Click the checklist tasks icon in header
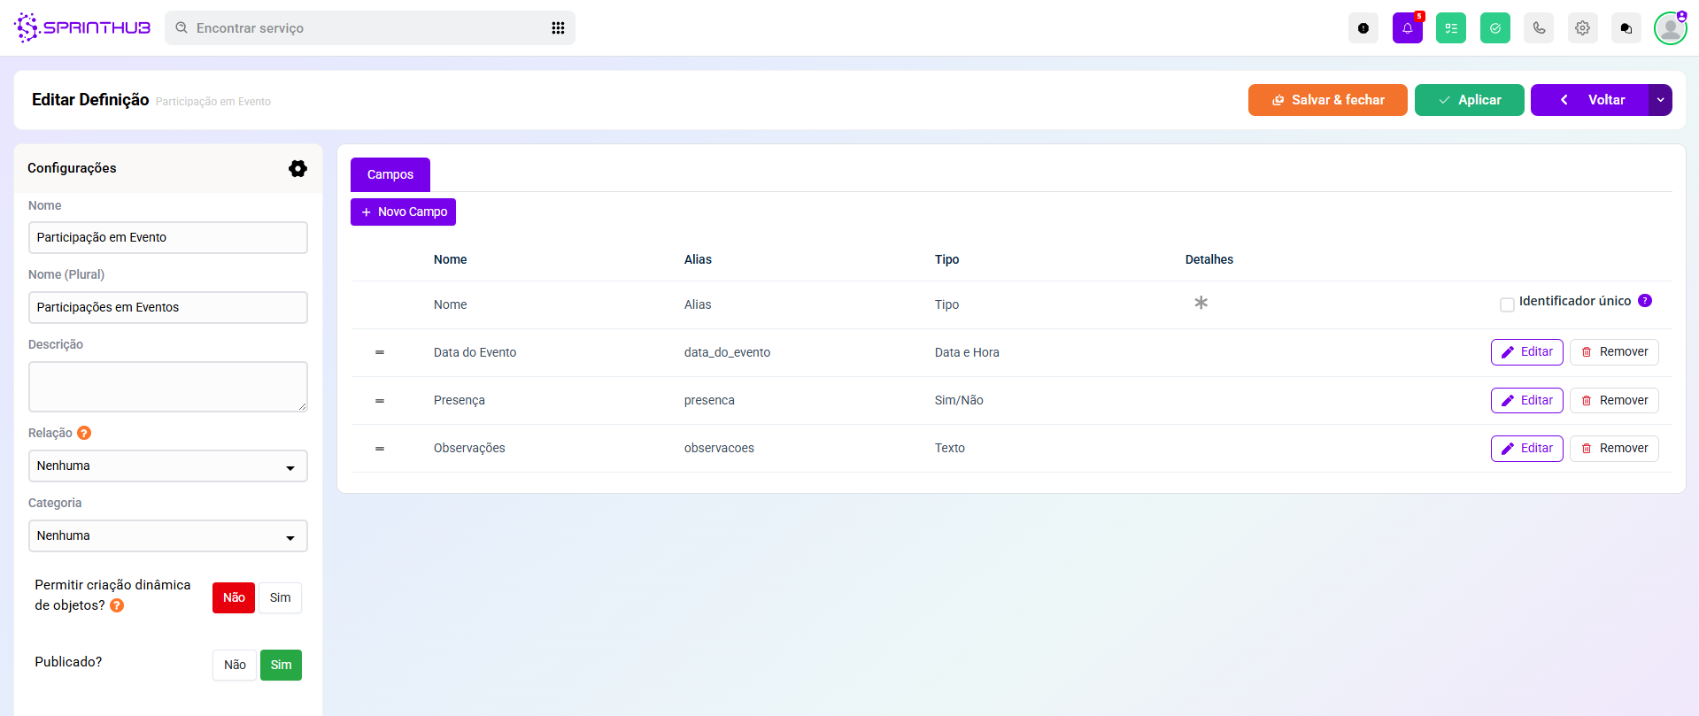 pos(1450,28)
